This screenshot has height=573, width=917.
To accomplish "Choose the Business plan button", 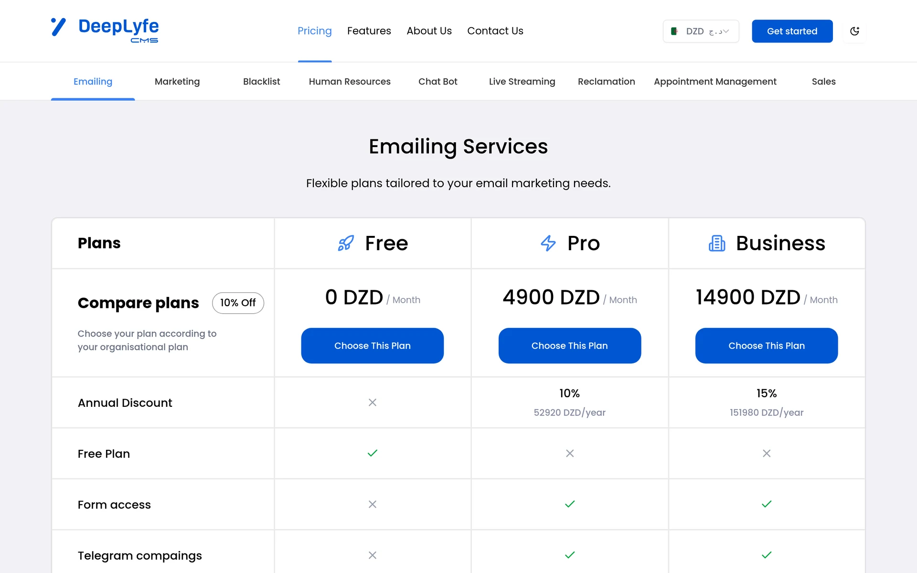I will (x=766, y=345).
